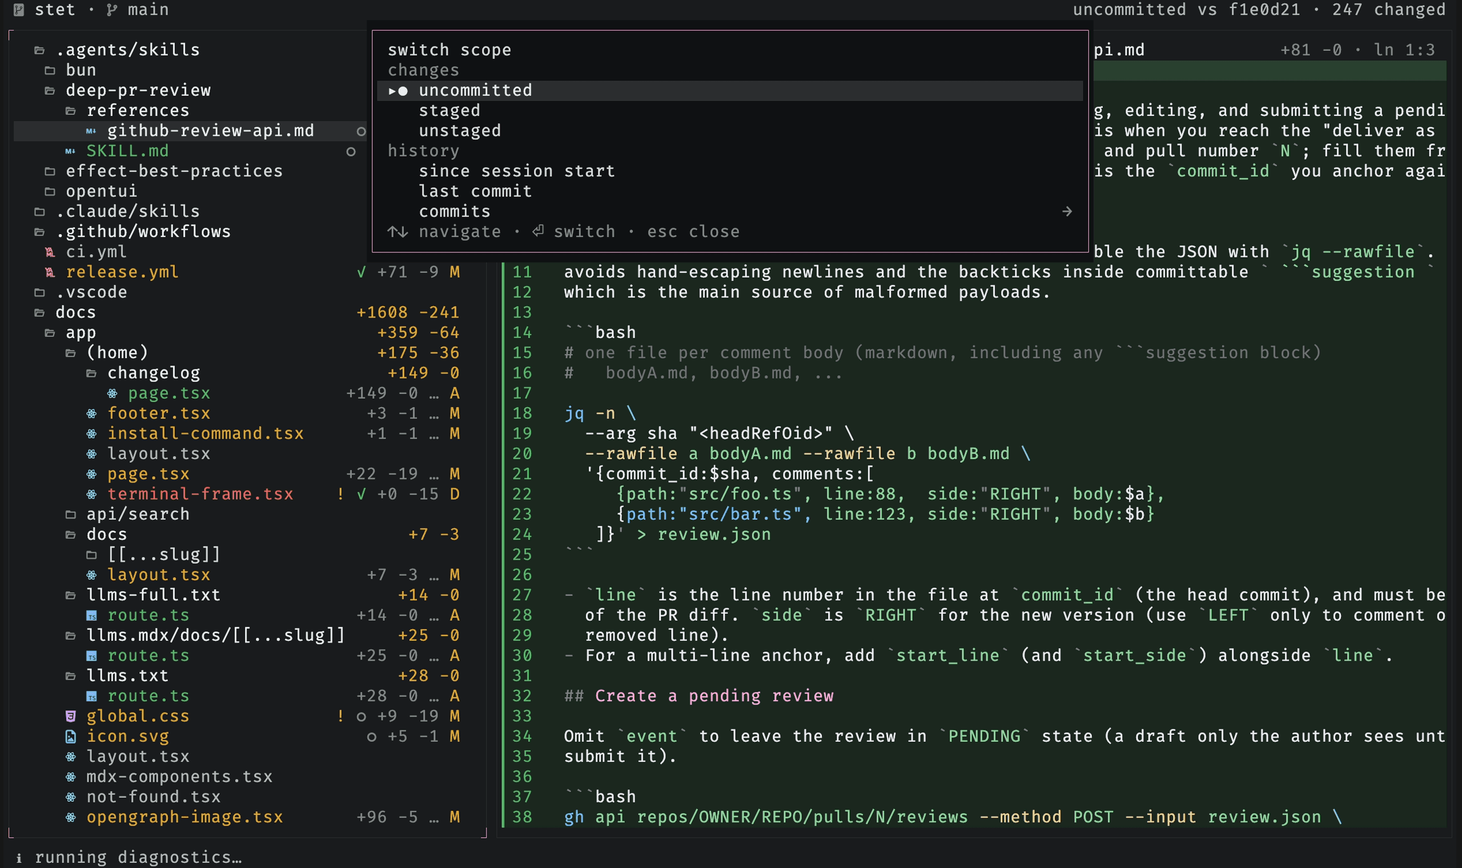Click the +1608 -241 stat on docs

pos(408,313)
